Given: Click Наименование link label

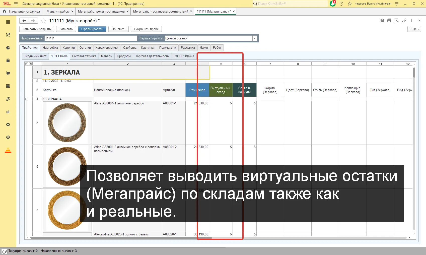Looking at the screenshot, I should pos(32,38).
